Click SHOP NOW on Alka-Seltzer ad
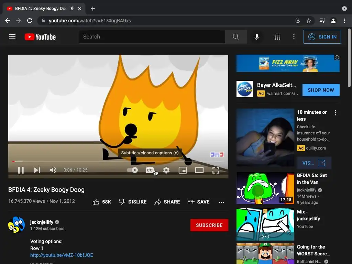 tap(321, 90)
